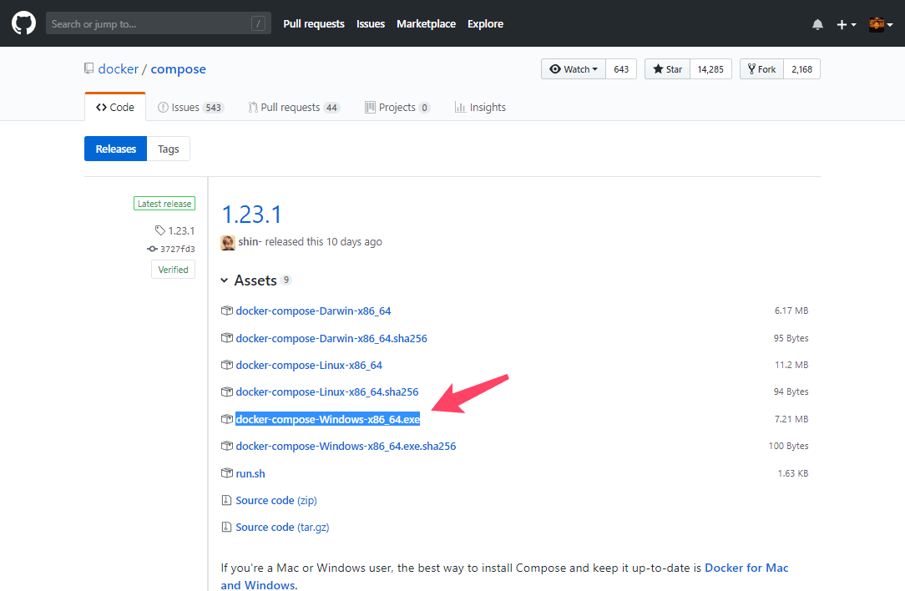Open Issues in the top navigation
The height and width of the screenshot is (591, 905).
[371, 23]
